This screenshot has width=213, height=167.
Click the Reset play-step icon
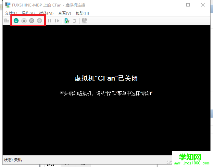57,21
